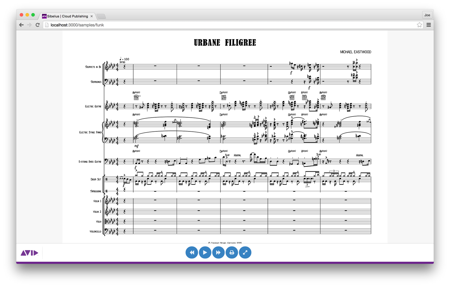Image resolution: width=450 pixels, height=287 pixels.
Task: Click the mf dynamic under the piano
Action: [137, 146]
